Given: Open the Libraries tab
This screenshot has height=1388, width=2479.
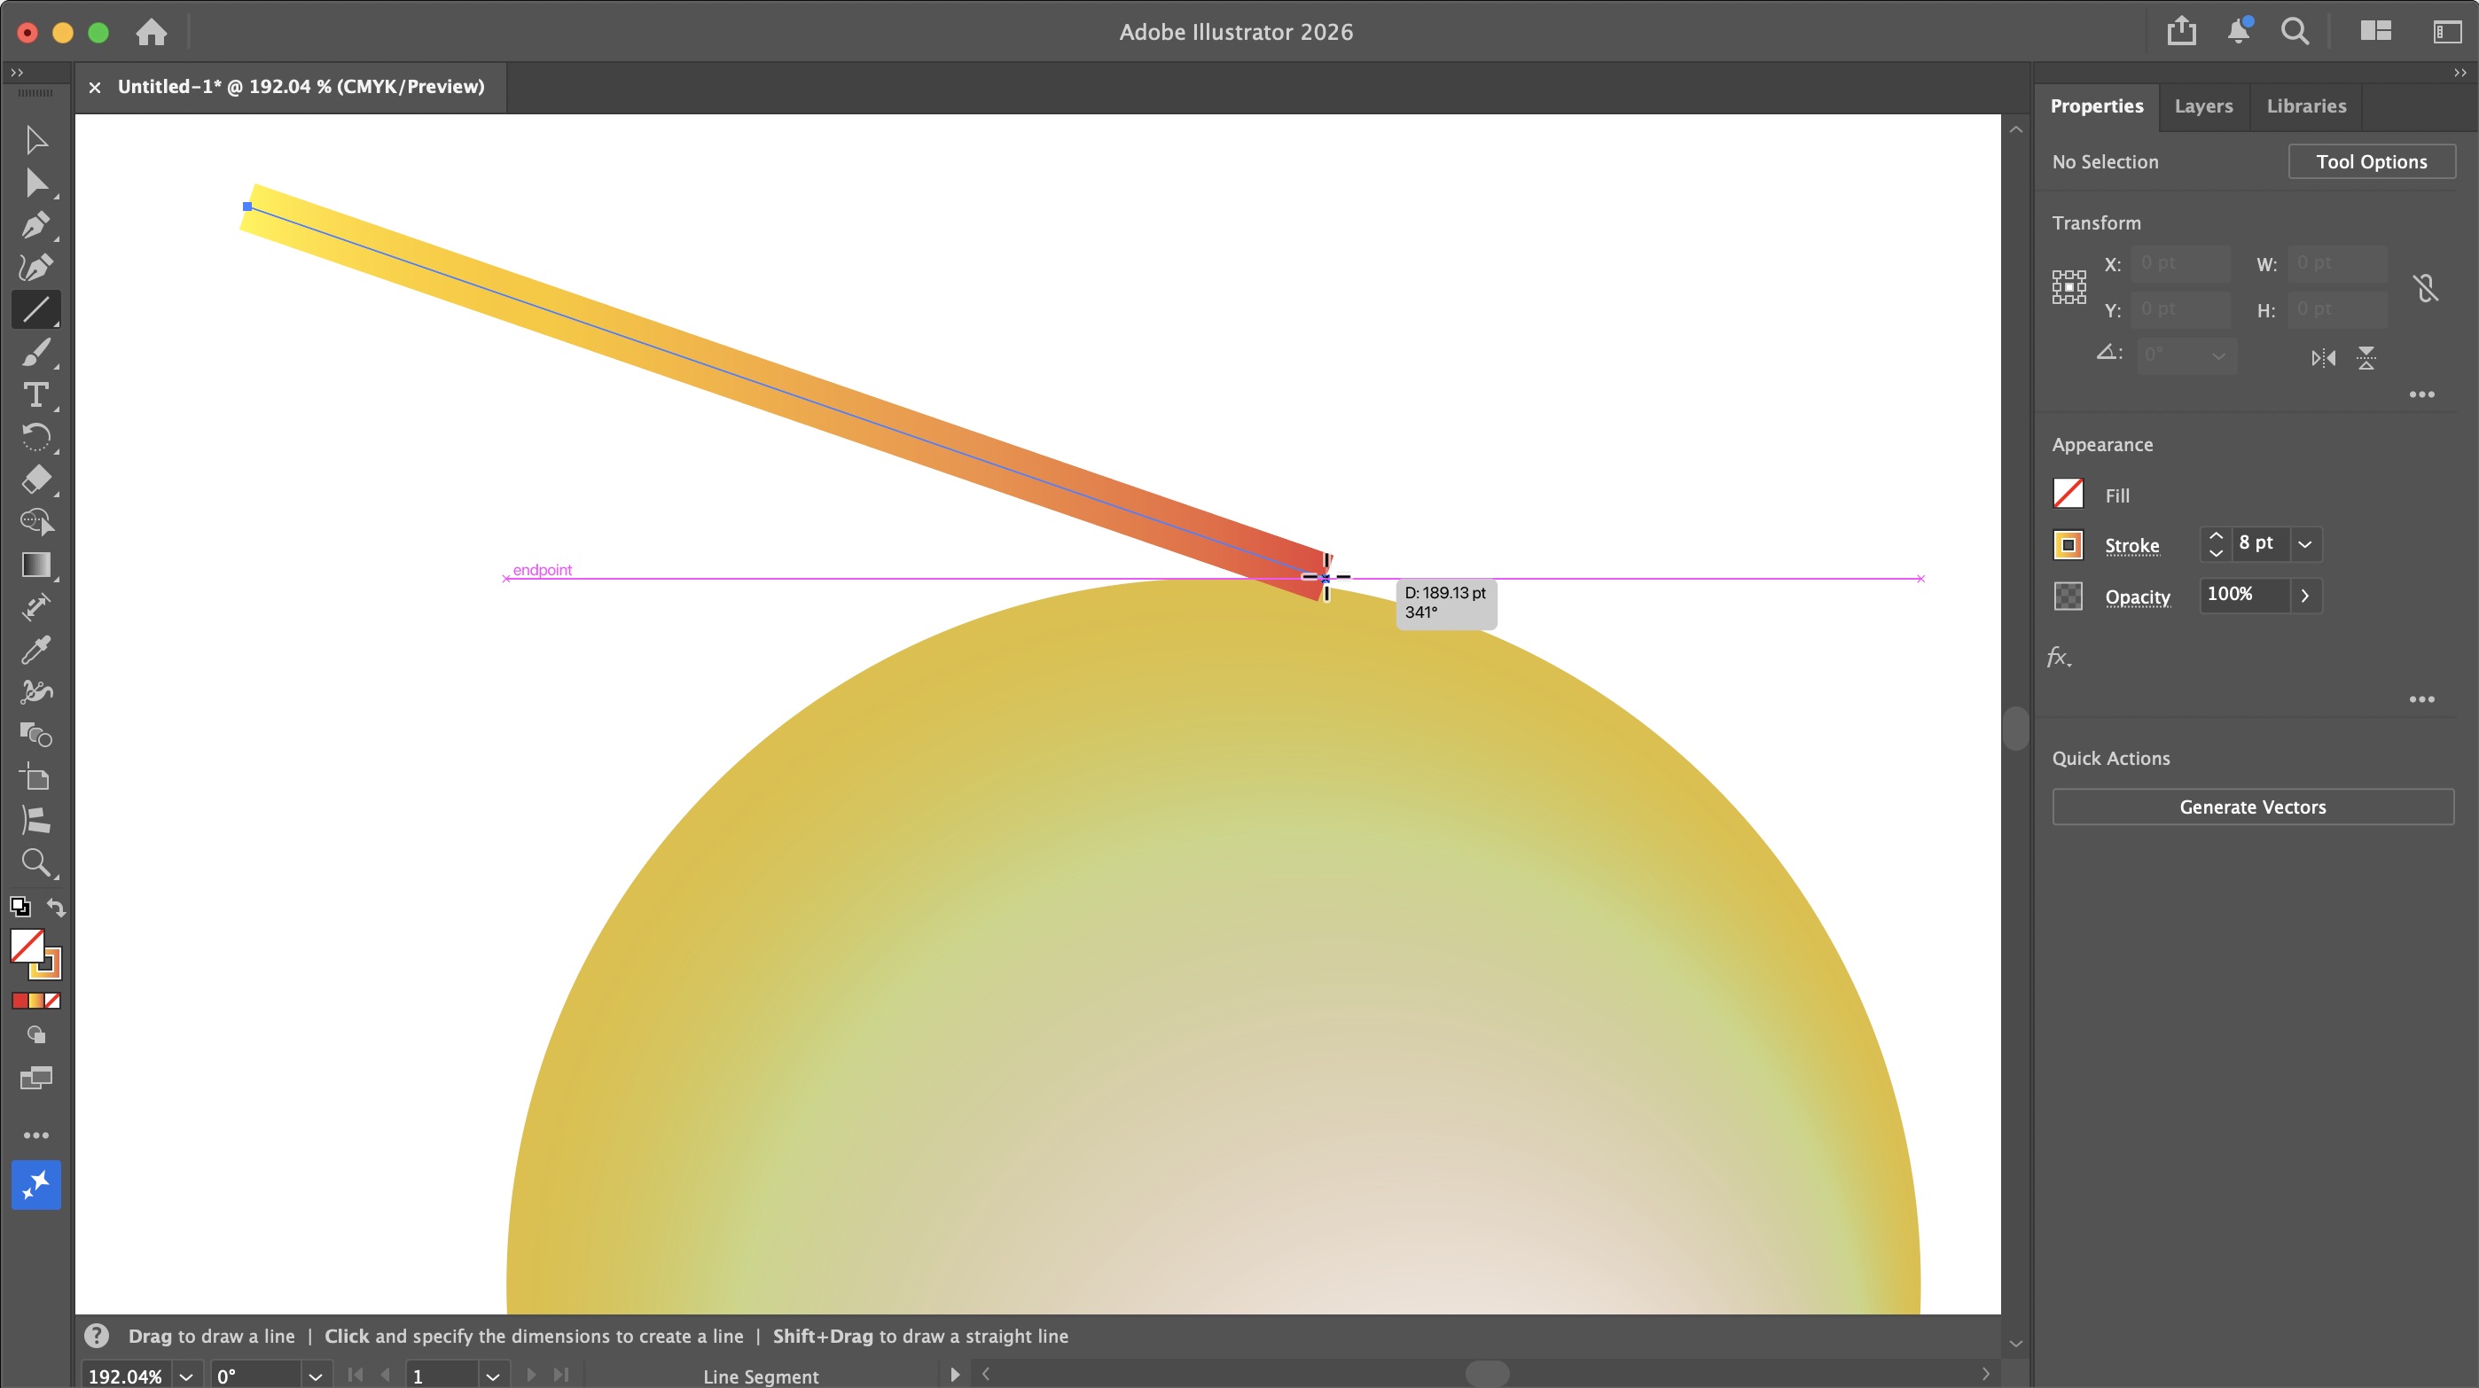Looking at the screenshot, I should tap(2307, 105).
